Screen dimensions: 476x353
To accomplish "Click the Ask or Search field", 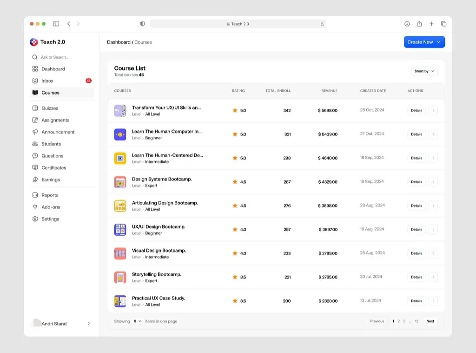I will pos(62,57).
